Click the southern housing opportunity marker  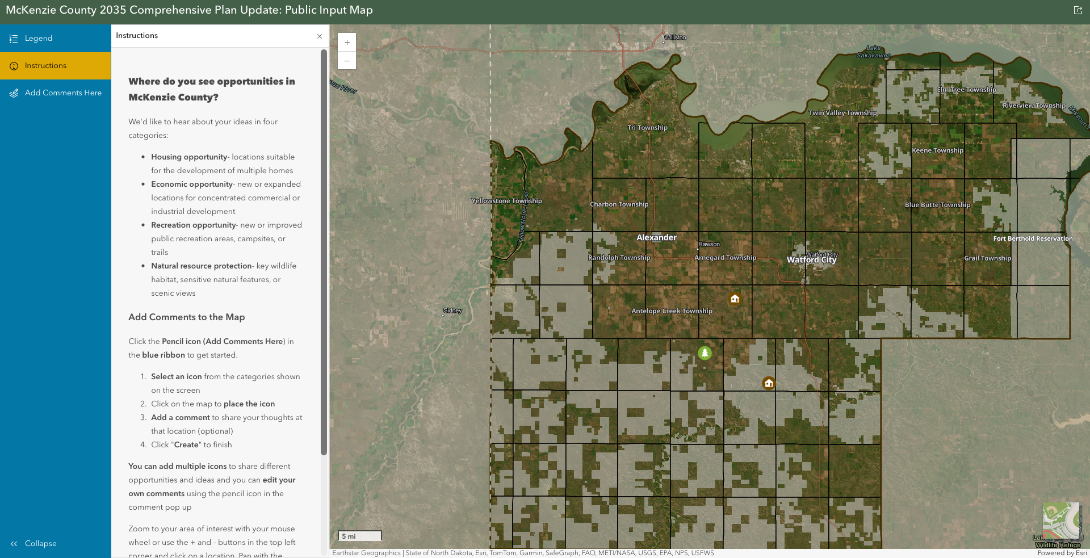pyautogui.click(x=769, y=383)
